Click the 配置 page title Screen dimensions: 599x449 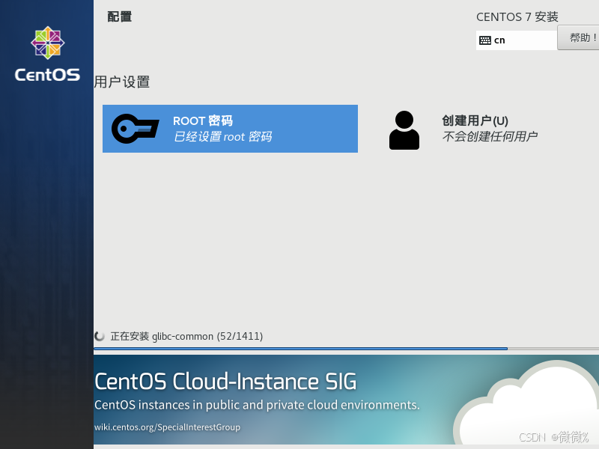pyautogui.click(x=120, y=16)
